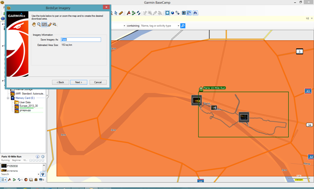314x189 pixels.
Task: Click the '153 sq km' area size value
Action: click(x=67, y=45)
